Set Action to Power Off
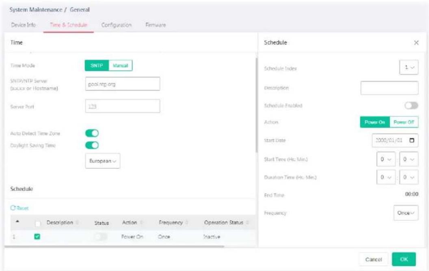429x271 pixels. pyautogui.click(x=404, y=122)
